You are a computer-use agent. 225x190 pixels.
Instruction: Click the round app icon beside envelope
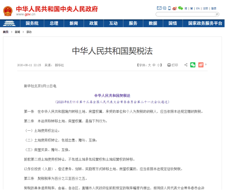164,8
